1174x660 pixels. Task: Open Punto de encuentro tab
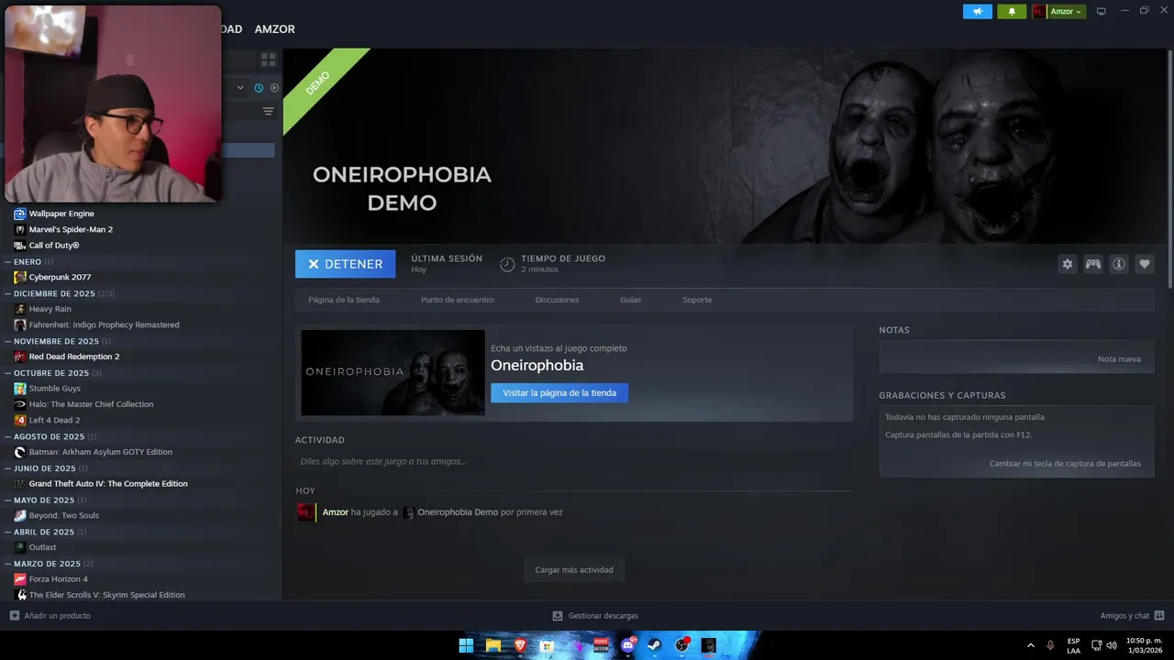[458, 300]
